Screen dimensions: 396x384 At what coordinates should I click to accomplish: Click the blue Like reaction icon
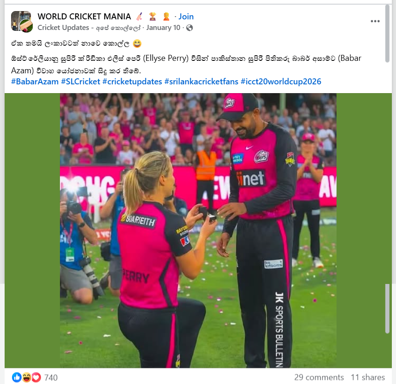tap(17, 378)
